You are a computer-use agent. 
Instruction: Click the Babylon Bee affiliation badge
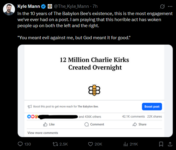(x=50, y=6)
